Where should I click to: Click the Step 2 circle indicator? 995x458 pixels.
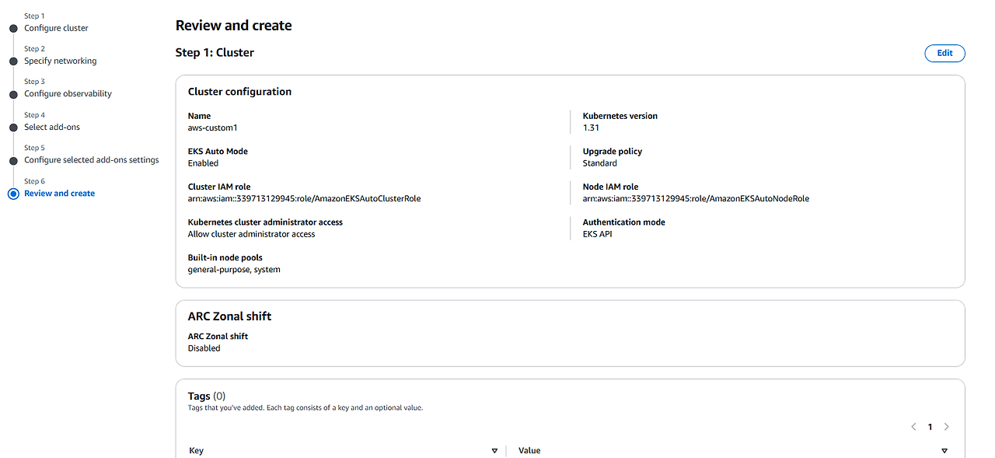pyautogui.click(x=13, y=61)
